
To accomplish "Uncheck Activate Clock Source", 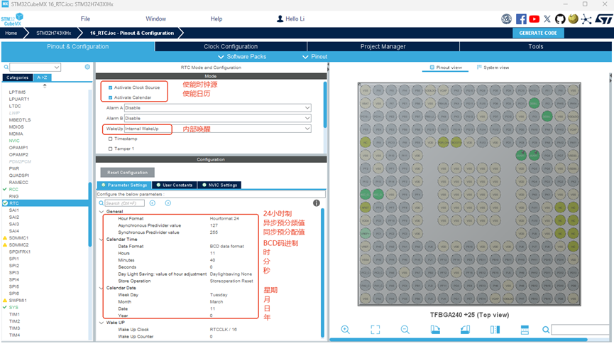I will [x=111, y=87].
